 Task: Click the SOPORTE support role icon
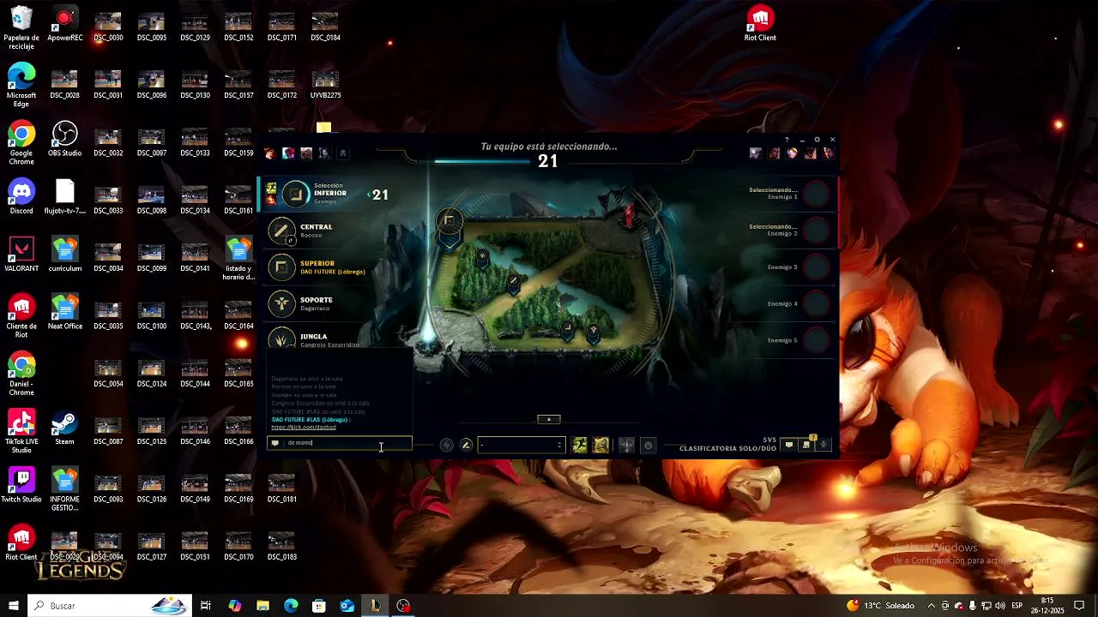[282, 303]
